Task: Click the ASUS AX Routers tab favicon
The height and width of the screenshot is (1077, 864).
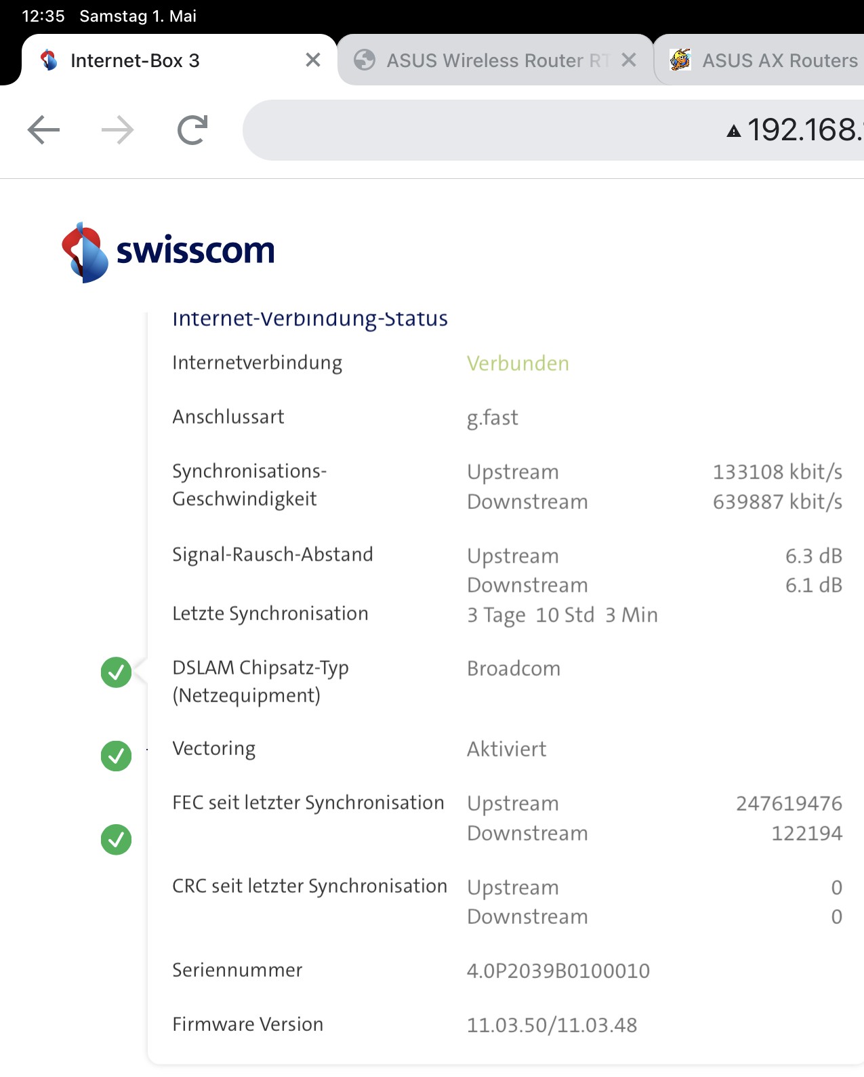Action: coord(680,60)
